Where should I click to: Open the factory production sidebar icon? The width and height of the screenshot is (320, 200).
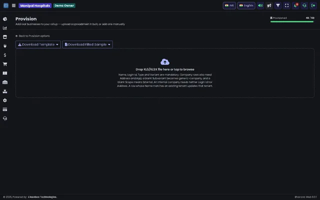click(x=5, y=91)
